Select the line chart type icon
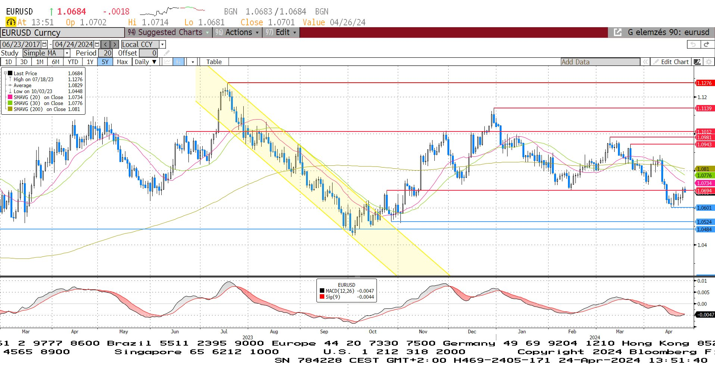The image size is (715, 381). (x=168, y=62)
